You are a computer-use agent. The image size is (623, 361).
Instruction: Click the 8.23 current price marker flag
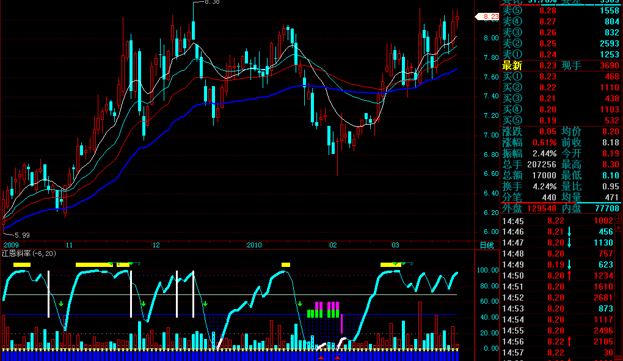click(487, 16)
